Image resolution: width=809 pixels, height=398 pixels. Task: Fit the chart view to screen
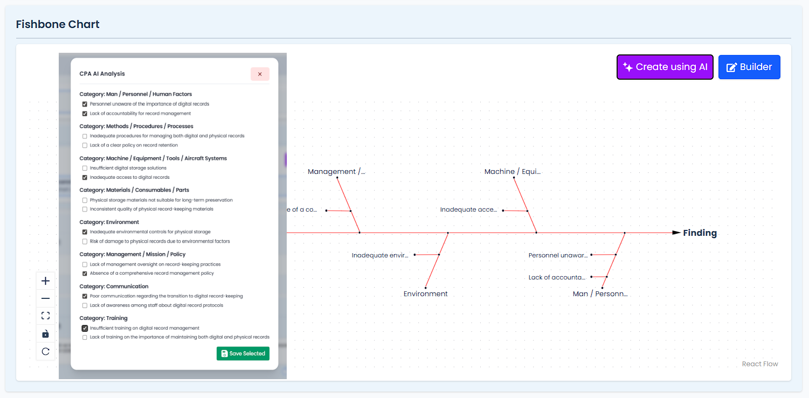(45, 316)
